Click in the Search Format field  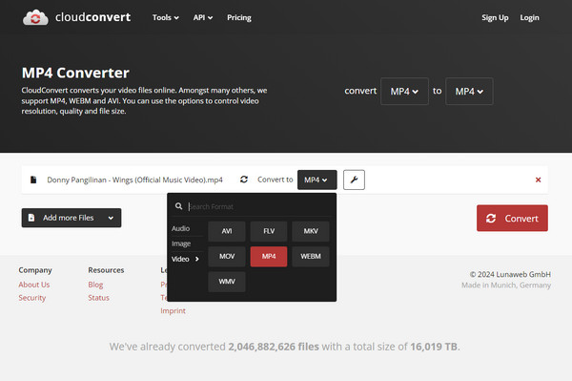[258, 206]
